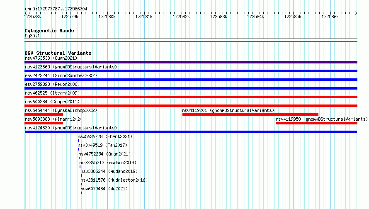Click the DGV Structural Variants track title
Viewport: 369px width, 209px height.
pyautogui.click(x=58, y=53)
